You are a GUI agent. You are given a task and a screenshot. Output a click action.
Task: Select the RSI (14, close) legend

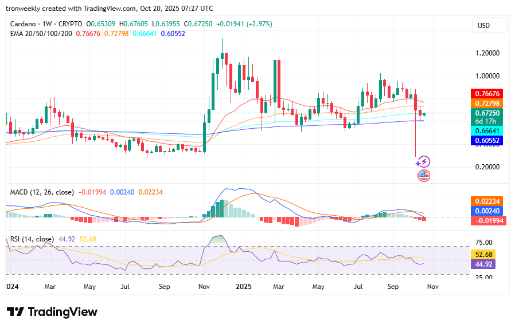32,239
